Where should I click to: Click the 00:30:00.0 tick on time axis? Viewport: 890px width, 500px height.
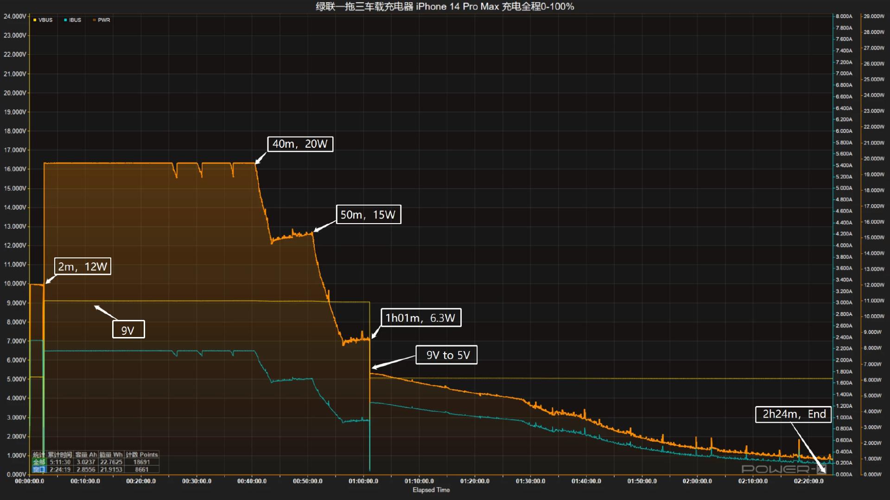point(197,481)
